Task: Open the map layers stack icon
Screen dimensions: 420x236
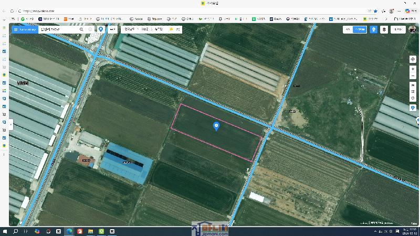Action: click(x=385, y=30)
